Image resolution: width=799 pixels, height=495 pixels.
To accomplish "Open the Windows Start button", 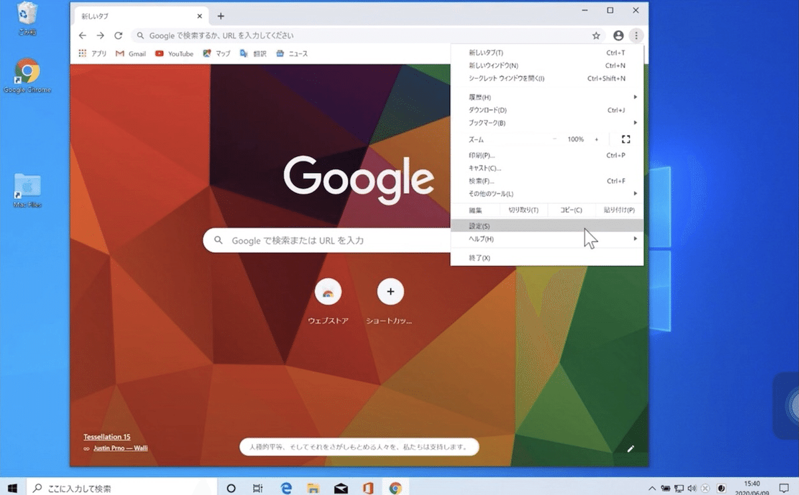I will click(x=12, y=488).
